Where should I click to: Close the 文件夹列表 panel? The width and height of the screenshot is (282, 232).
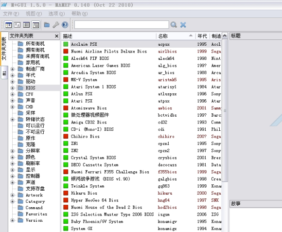pyautogui.click(x=57, y=36)
